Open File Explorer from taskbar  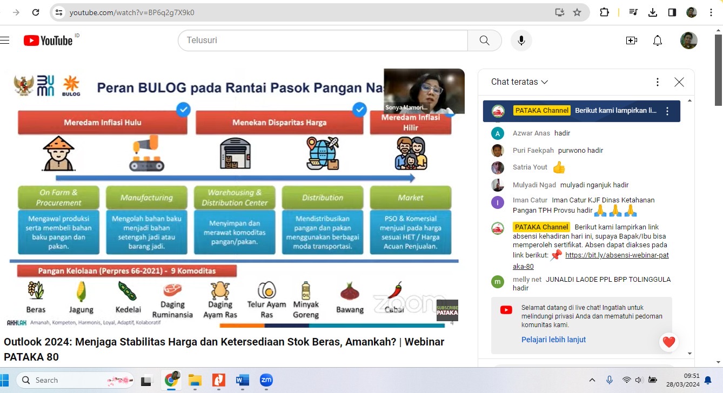pyautogui.click(x=195, y=380)
